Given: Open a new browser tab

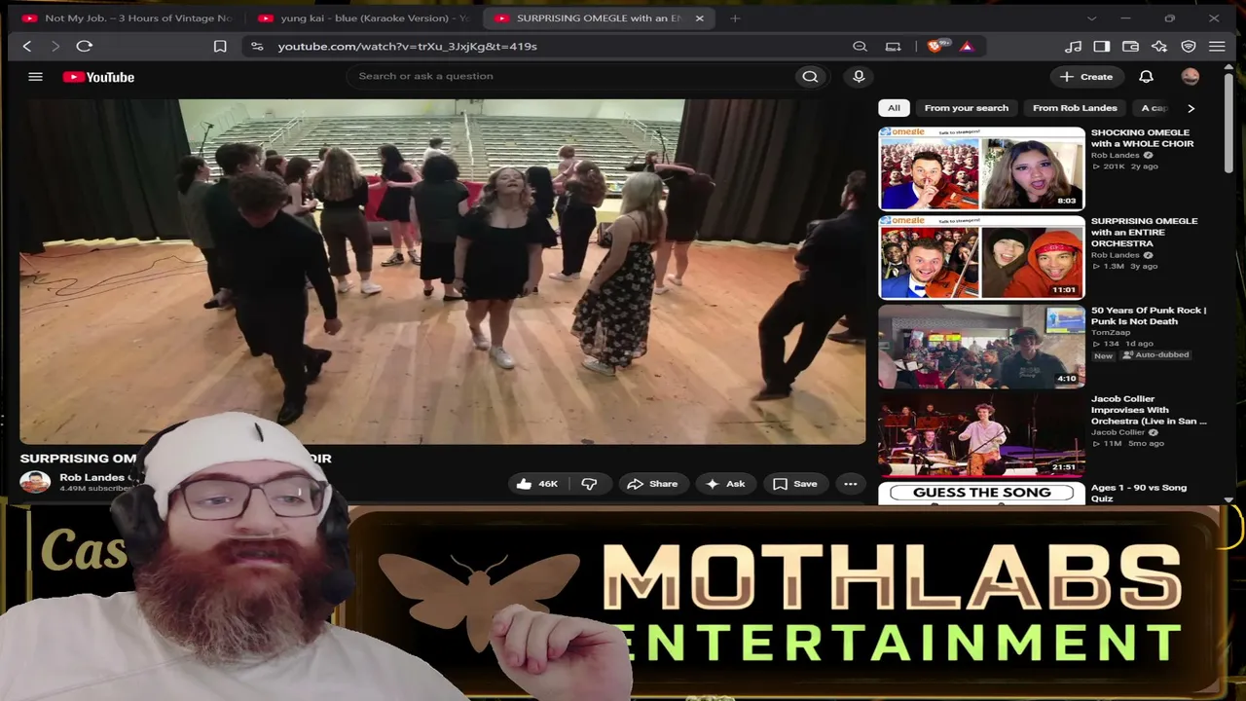Looking at the screenshot, I should (735, 18).
